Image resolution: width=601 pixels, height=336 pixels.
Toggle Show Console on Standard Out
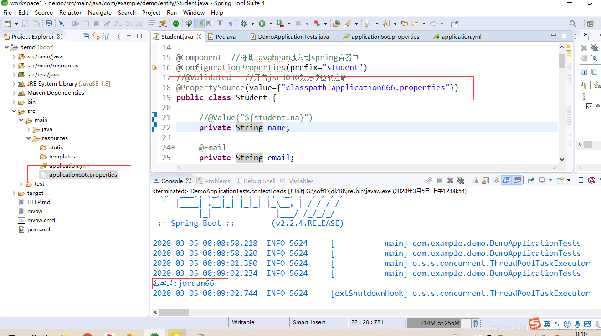(507, 181)
